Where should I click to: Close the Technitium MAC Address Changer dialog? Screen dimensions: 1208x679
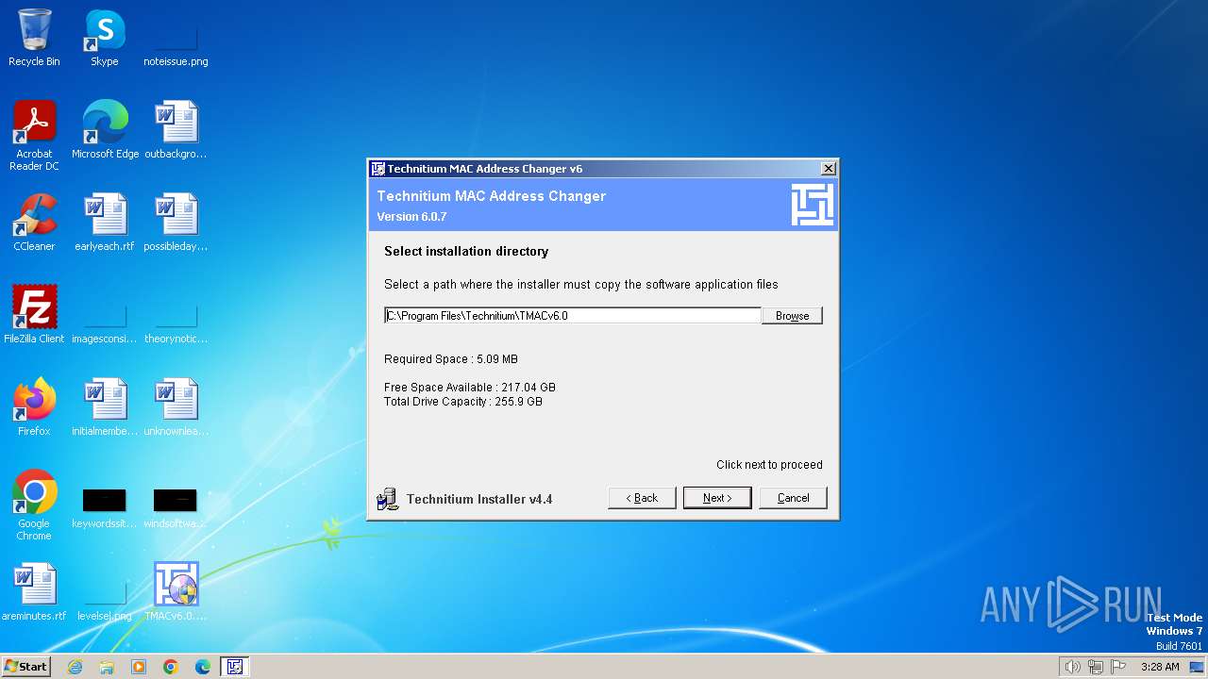(829, 169)
